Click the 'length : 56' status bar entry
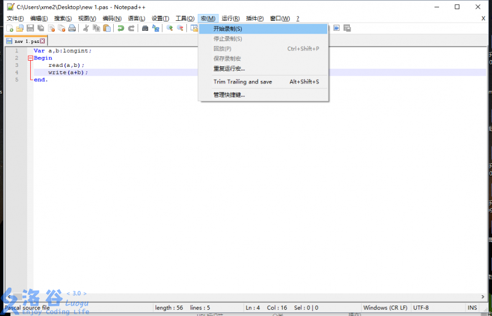The height and width of the screenshot is (316, 492). (x=169, y=308)
